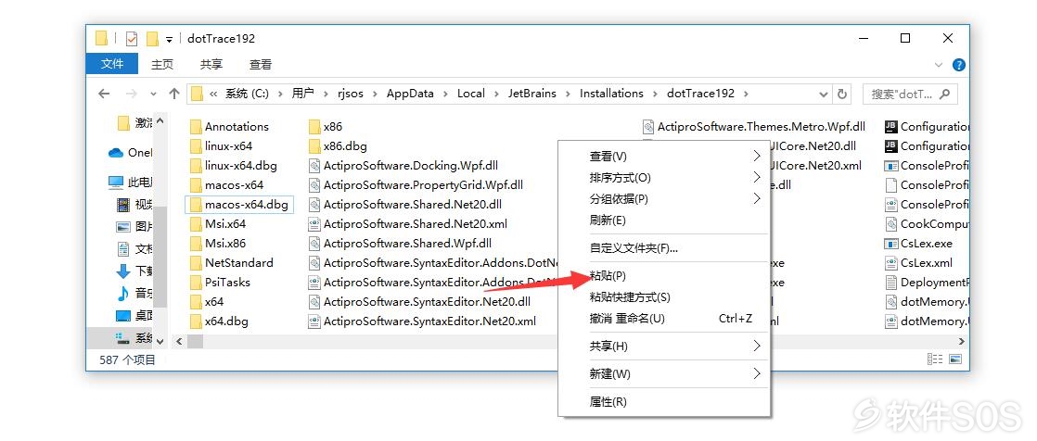Open 分组依据(P) submenu
Image resolution: width=1037 pixels, height=441 pixels.
coord(664,198)
